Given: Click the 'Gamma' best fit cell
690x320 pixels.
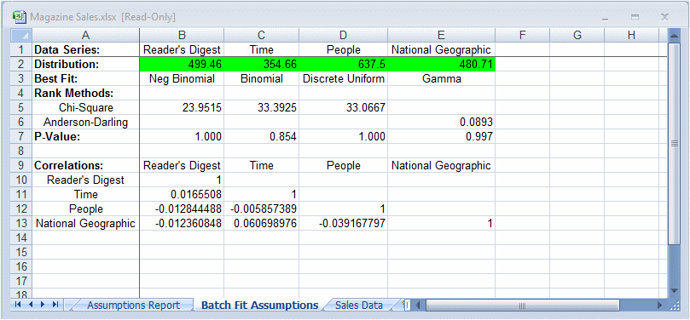Looking at the screenshot, I should click(441, 79).
